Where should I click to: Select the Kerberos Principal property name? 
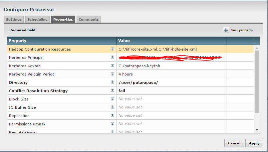pos(26,58)
